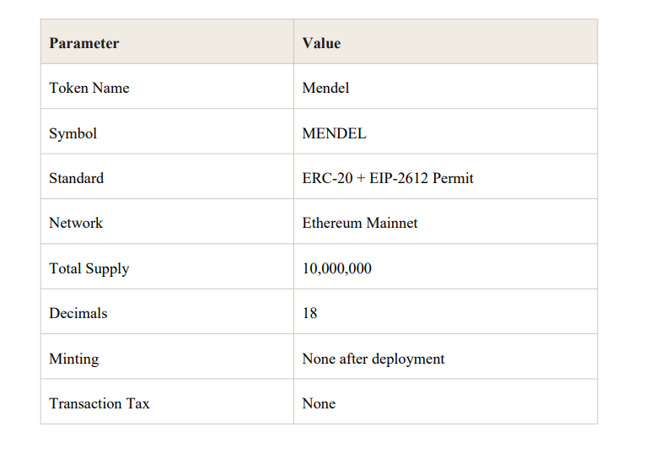Click the "Standard" parameter cell
666x454 pixels.
77,178
